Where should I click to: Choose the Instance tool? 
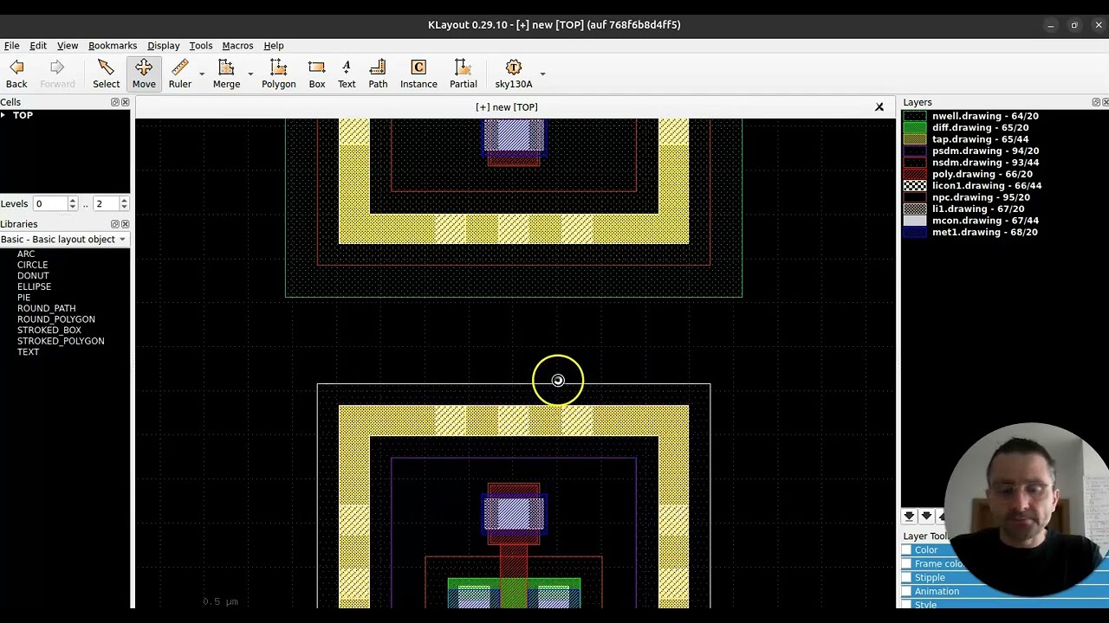[418, 74]
